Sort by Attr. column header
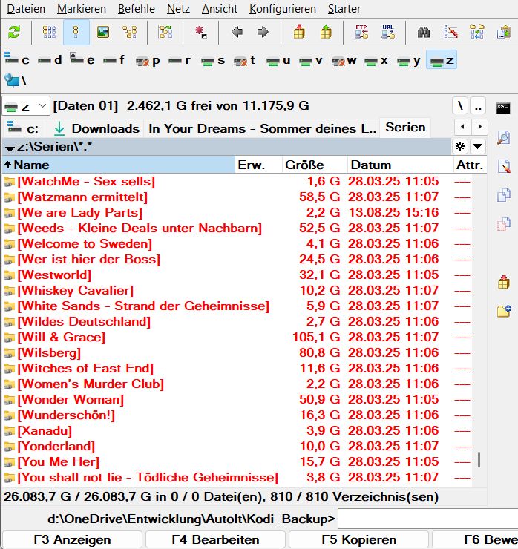Viewport: 518px width, 549px height. click(x=470, y=165)
